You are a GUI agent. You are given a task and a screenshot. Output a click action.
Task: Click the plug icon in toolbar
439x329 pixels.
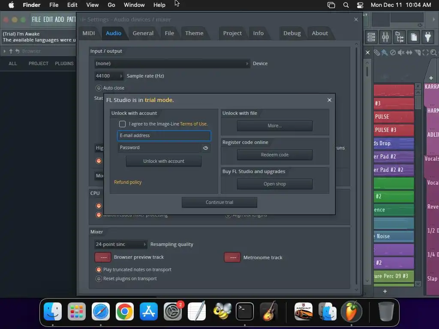tap(428, 37)
